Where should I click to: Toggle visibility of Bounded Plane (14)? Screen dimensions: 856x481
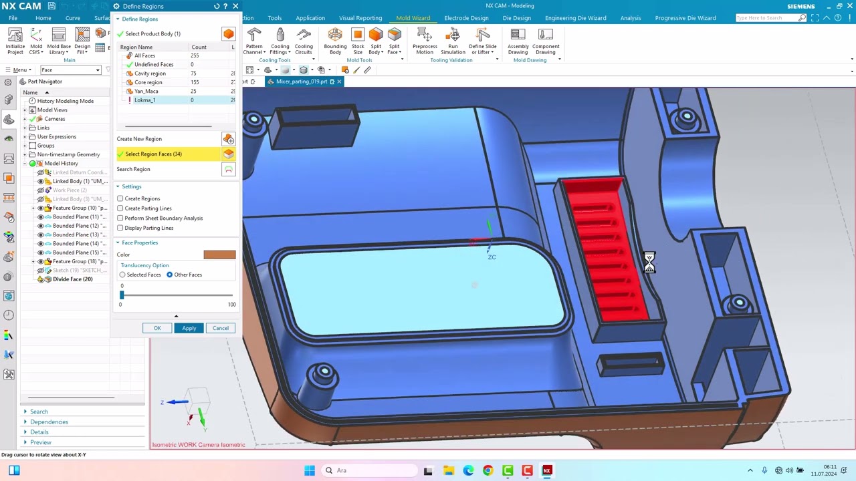click(x=41, y=244)
